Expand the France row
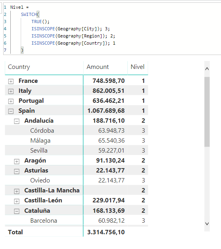Viewport: 221px width, 249px height. coord(11,81)
